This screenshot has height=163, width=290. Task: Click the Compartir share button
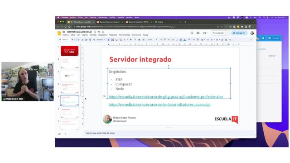click(x=239, y=33)
